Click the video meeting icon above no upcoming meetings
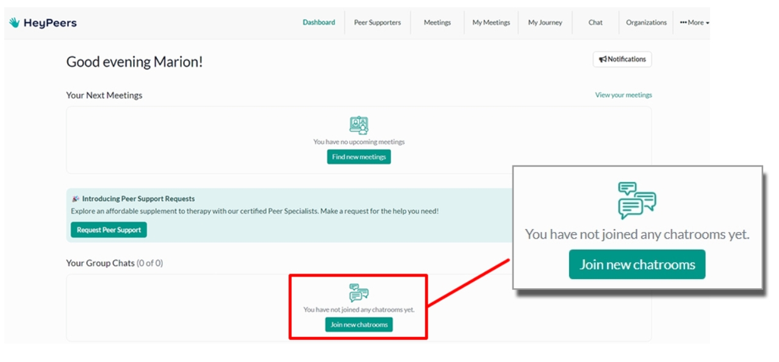 (x=359, y=126)
